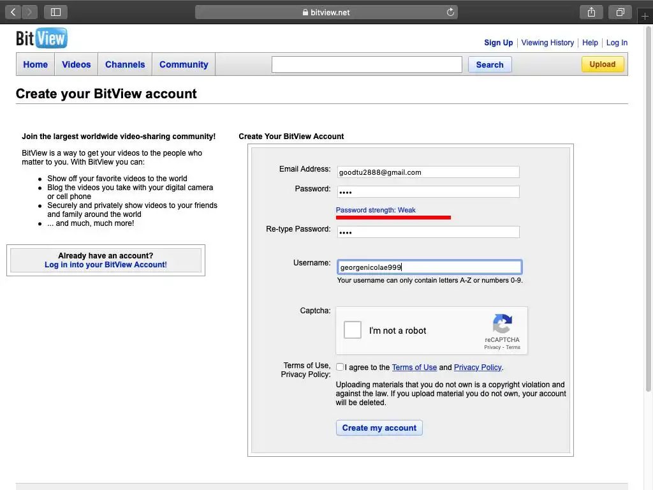Screen dimensions: 653x490
Task: Click the Username field
Action: click(429, 267)
